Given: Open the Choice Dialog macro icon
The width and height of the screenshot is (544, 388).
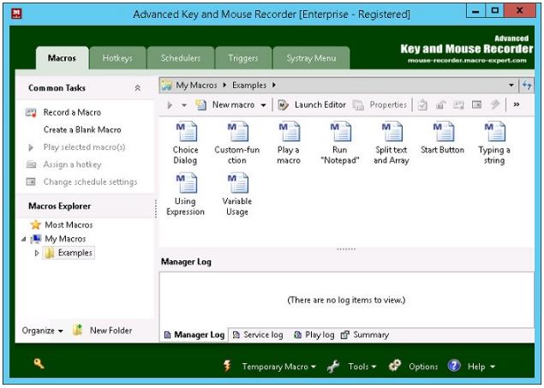Looking at the screenshot, I should point(185,132).
